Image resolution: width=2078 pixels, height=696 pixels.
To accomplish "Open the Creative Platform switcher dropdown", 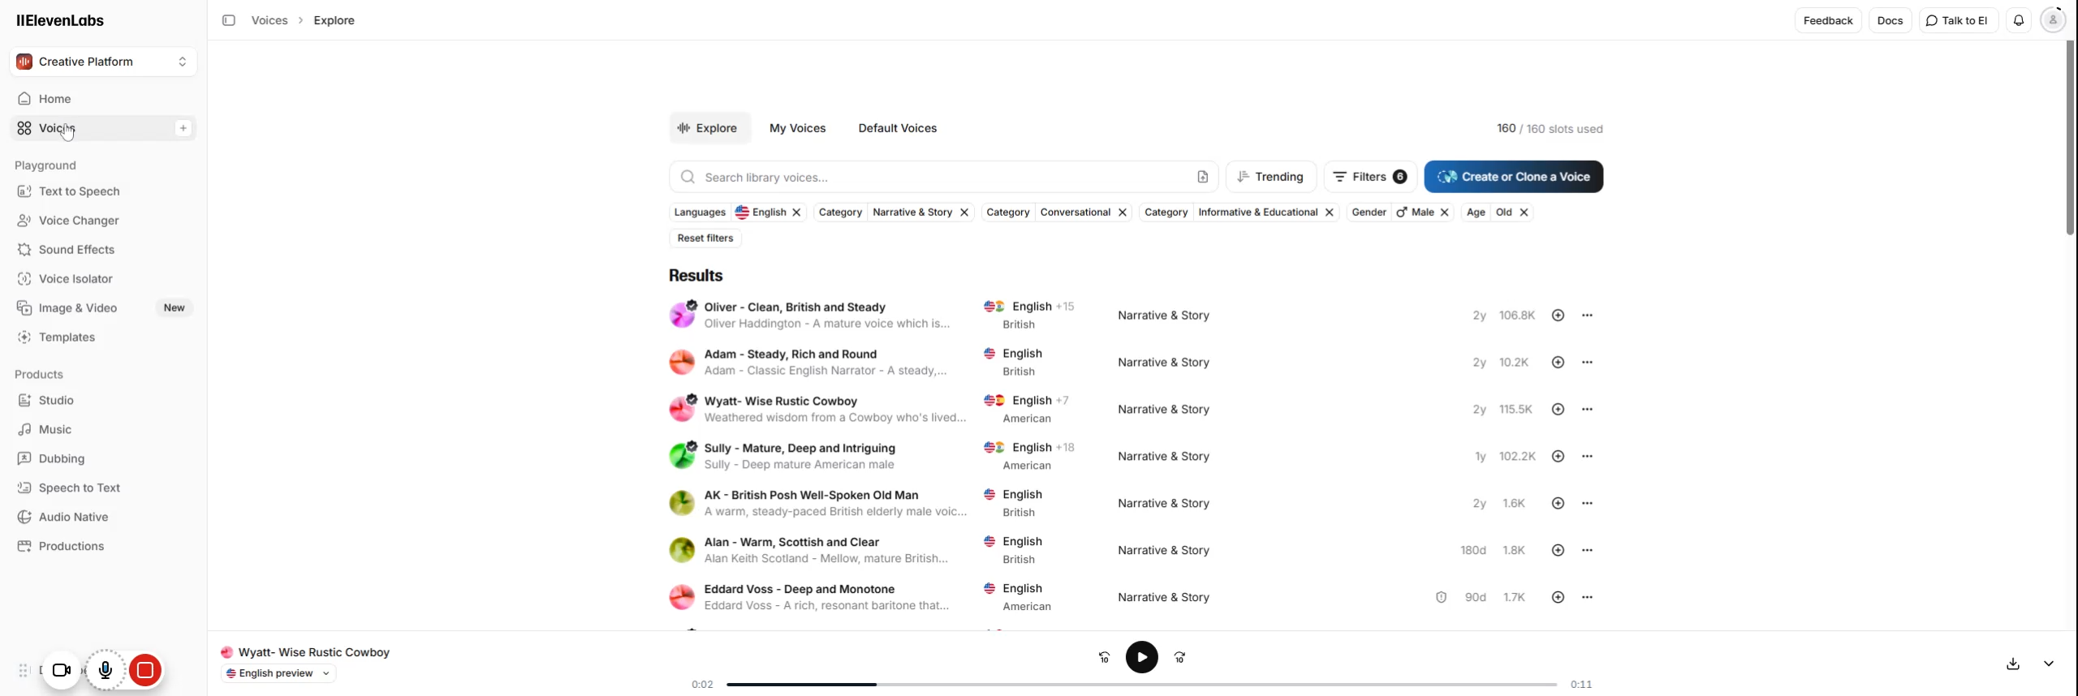I will [x=103, y=62].
